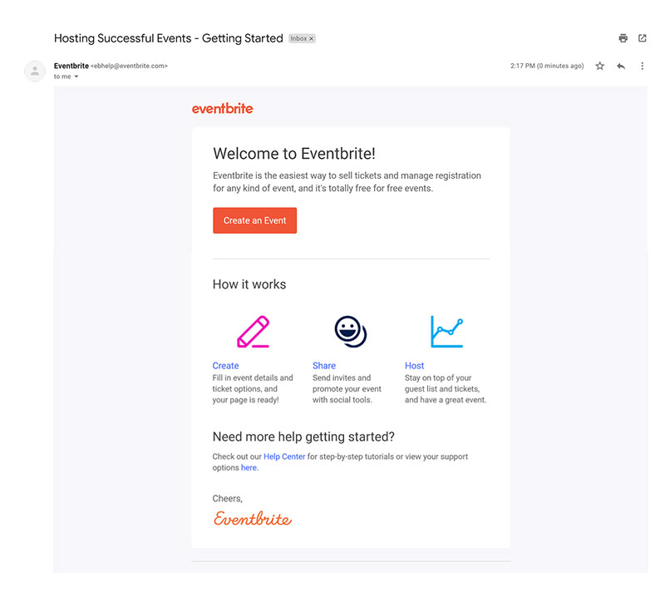Click the Eventbrite script signature

pyautogui.click(x=253, y=519)
